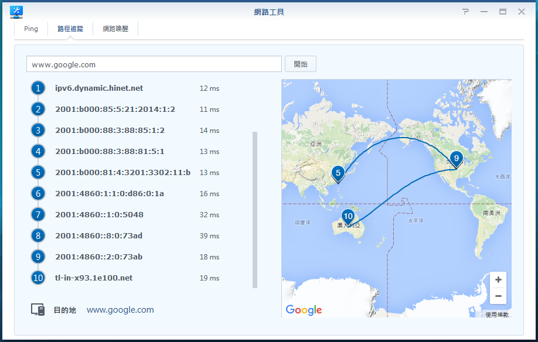The image size is (538, 342).
Task: Click the 大西洋 label on map
Action: point(502,177)
